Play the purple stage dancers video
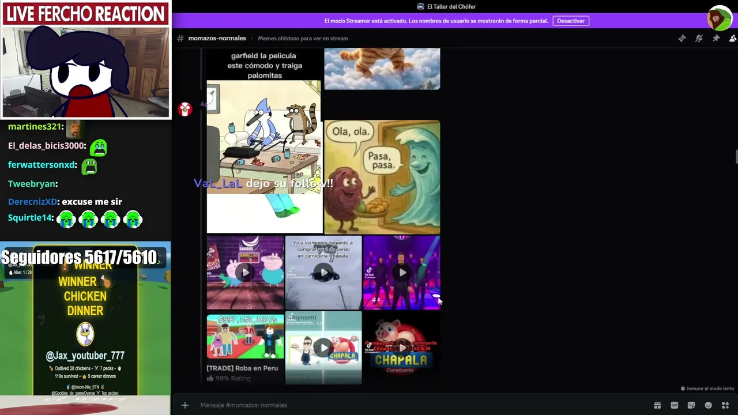 (x=402, y=273)
